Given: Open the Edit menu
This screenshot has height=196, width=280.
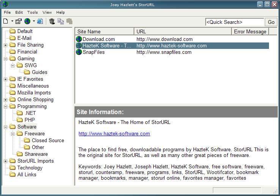Looking at the screenshot, I should click(x=19, y=12).
